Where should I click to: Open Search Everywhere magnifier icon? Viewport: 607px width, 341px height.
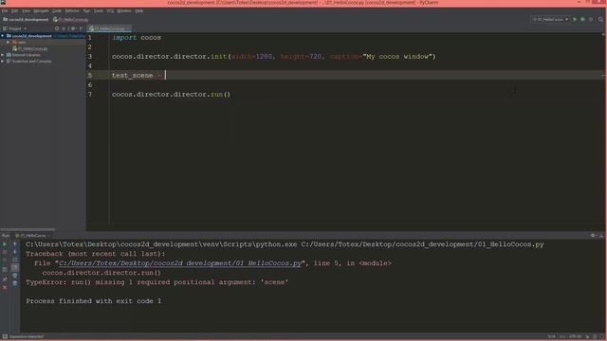click(x=600, y=19)
